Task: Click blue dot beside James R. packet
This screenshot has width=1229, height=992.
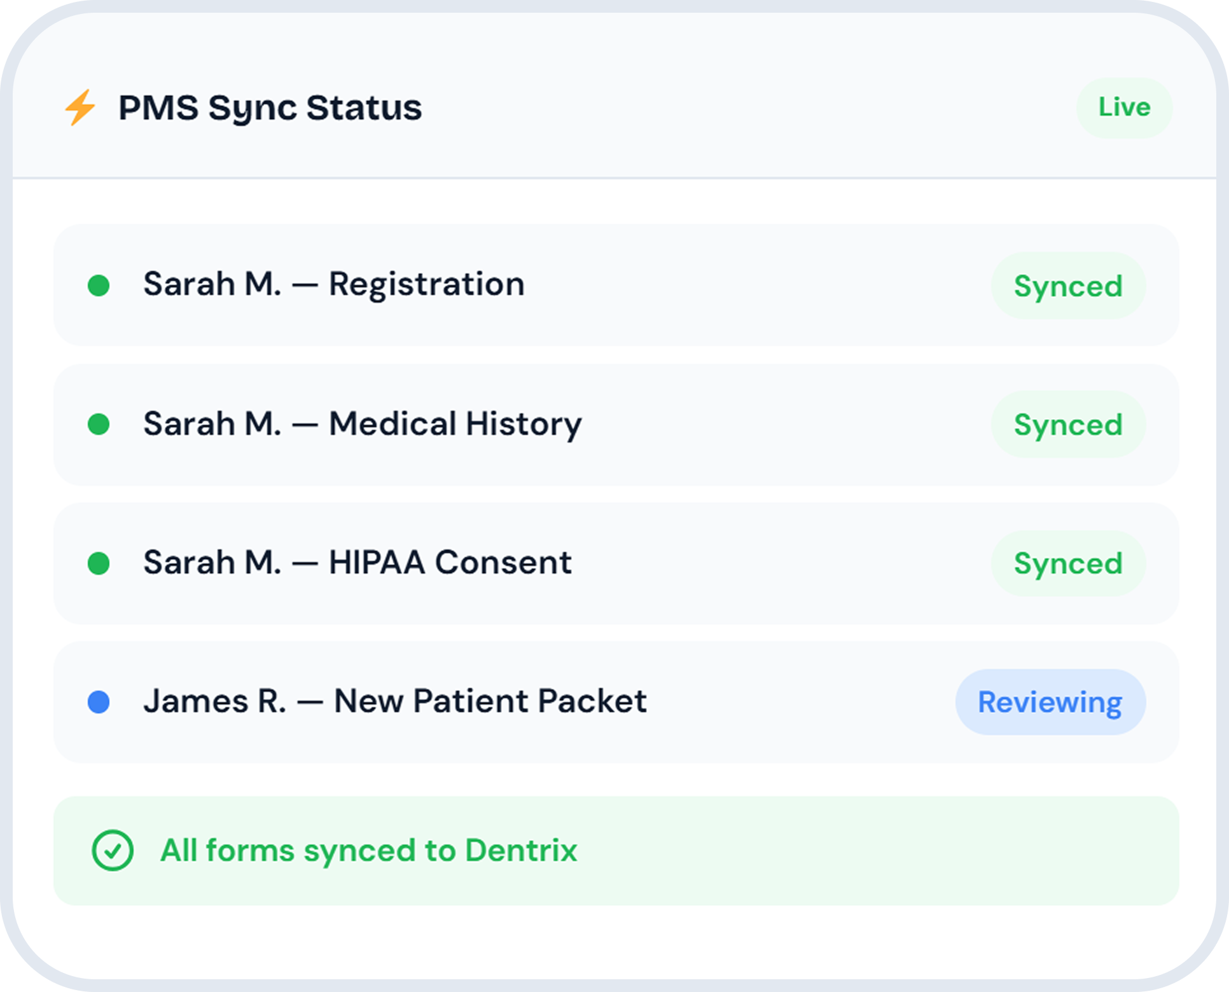Action: click(x=99, y=702)
